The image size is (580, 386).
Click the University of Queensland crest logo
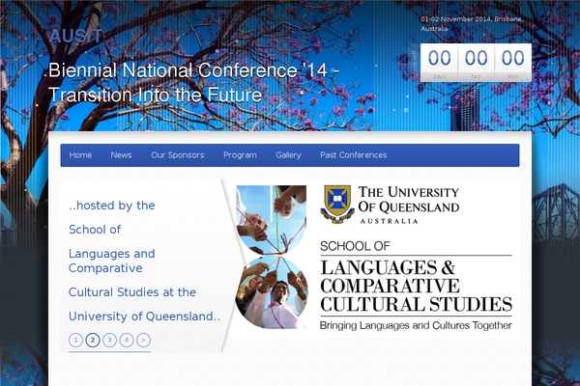pyautogui.click(x=337, y=205)
